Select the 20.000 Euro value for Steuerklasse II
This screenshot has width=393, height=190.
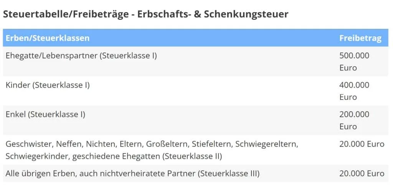click(362, 144)
